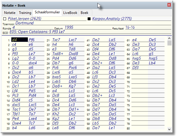This screenshot has width=177, height=137.
Task: Click the black color square icon
Action: 89,19
